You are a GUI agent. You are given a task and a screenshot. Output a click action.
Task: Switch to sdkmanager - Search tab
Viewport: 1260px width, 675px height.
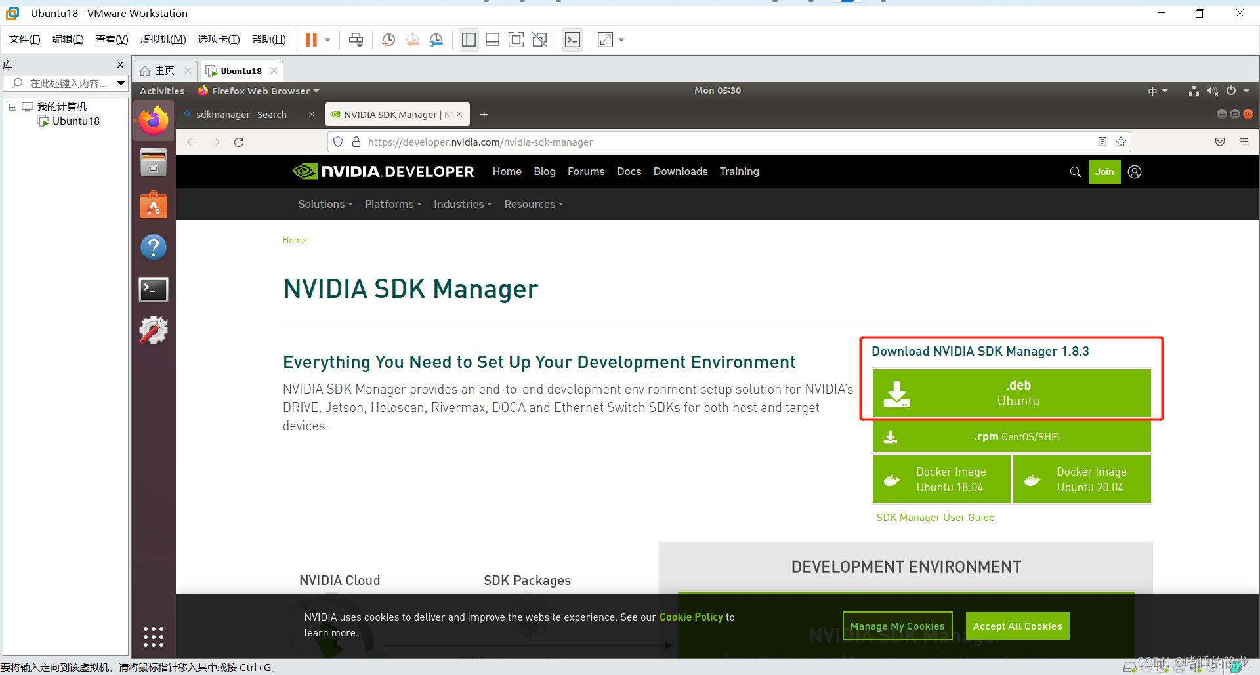[x=241, y=115]
